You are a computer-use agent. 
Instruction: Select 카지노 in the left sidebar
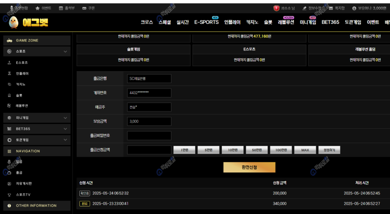point(21,84)
